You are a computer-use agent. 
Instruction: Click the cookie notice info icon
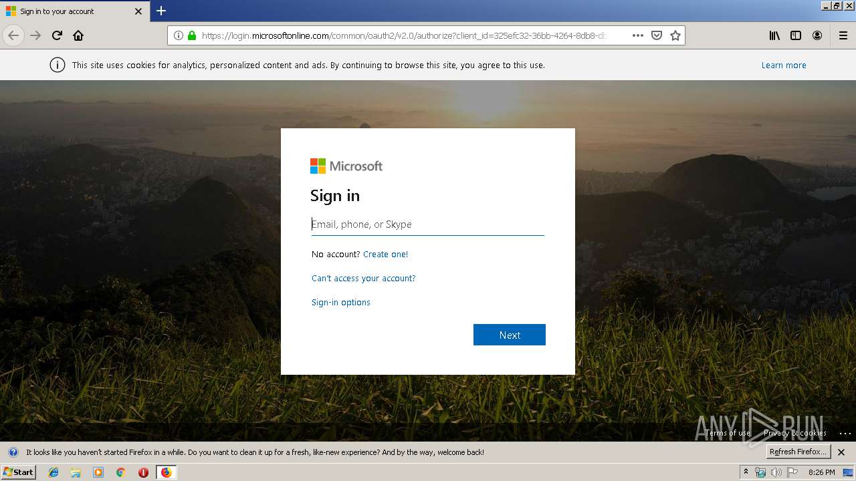tap(58, 65)
